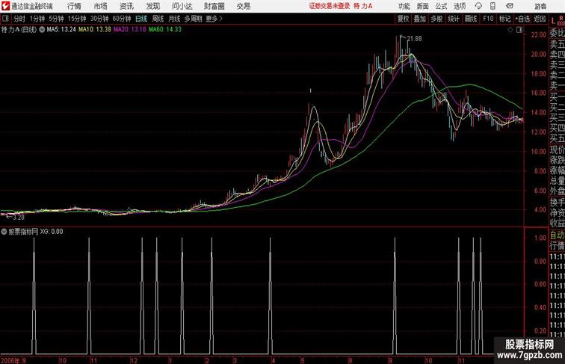The width and height of the screenshot is (565, 364).
Task: Click the 特力A (日线) chart title
Action: tap(19, 30)
